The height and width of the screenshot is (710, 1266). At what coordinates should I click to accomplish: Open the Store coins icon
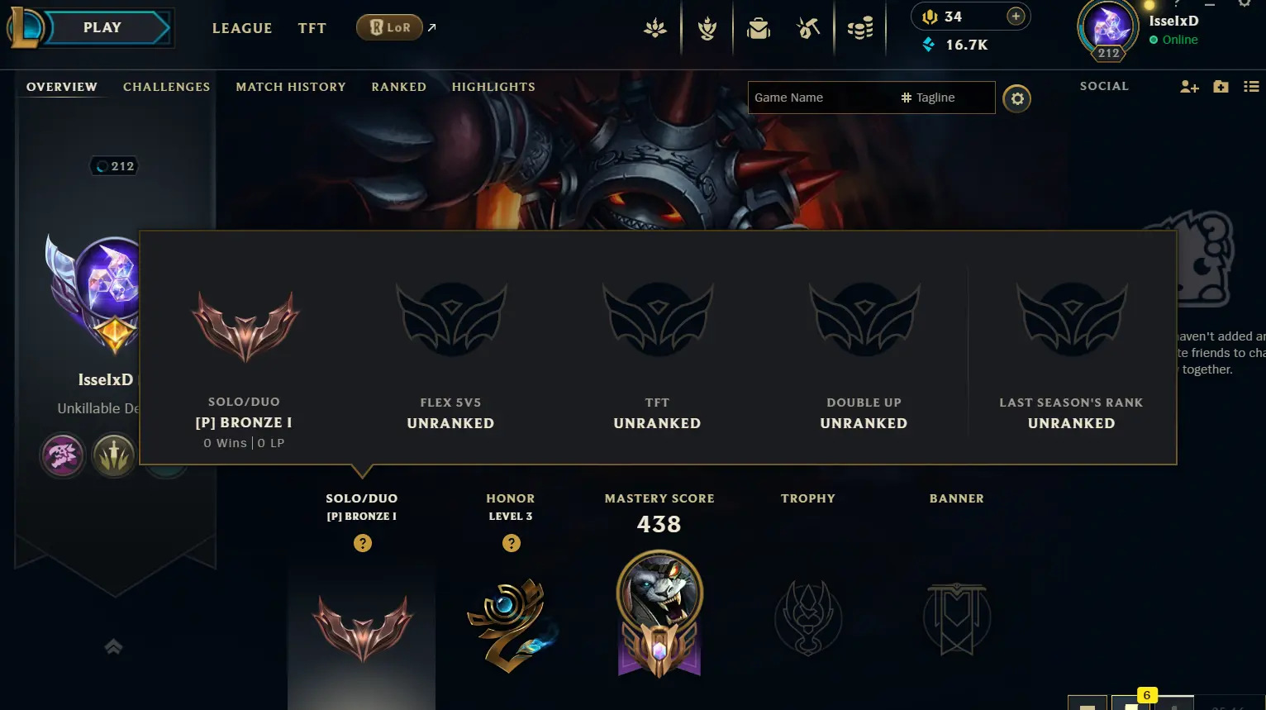pos(860,28)
